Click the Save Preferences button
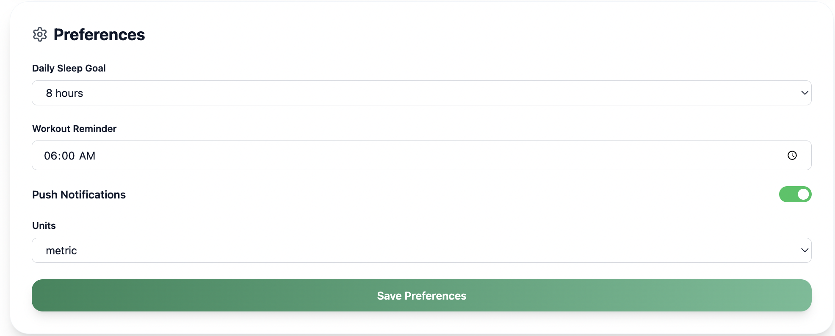The image size is (835, 336). coord(421,295)
